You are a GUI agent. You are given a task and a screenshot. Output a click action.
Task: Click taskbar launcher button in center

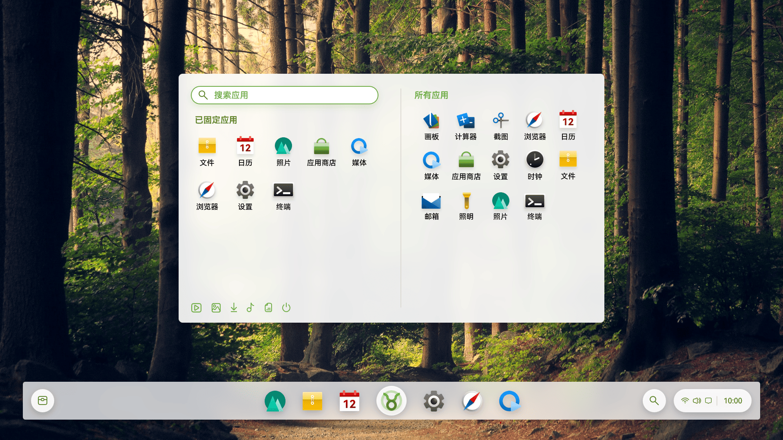click(x=391, y=401)
